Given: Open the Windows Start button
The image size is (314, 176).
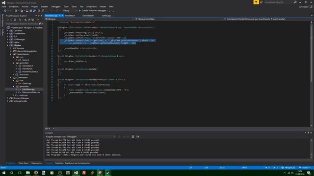Looking at the screenshot, I should tap(4, 173).
